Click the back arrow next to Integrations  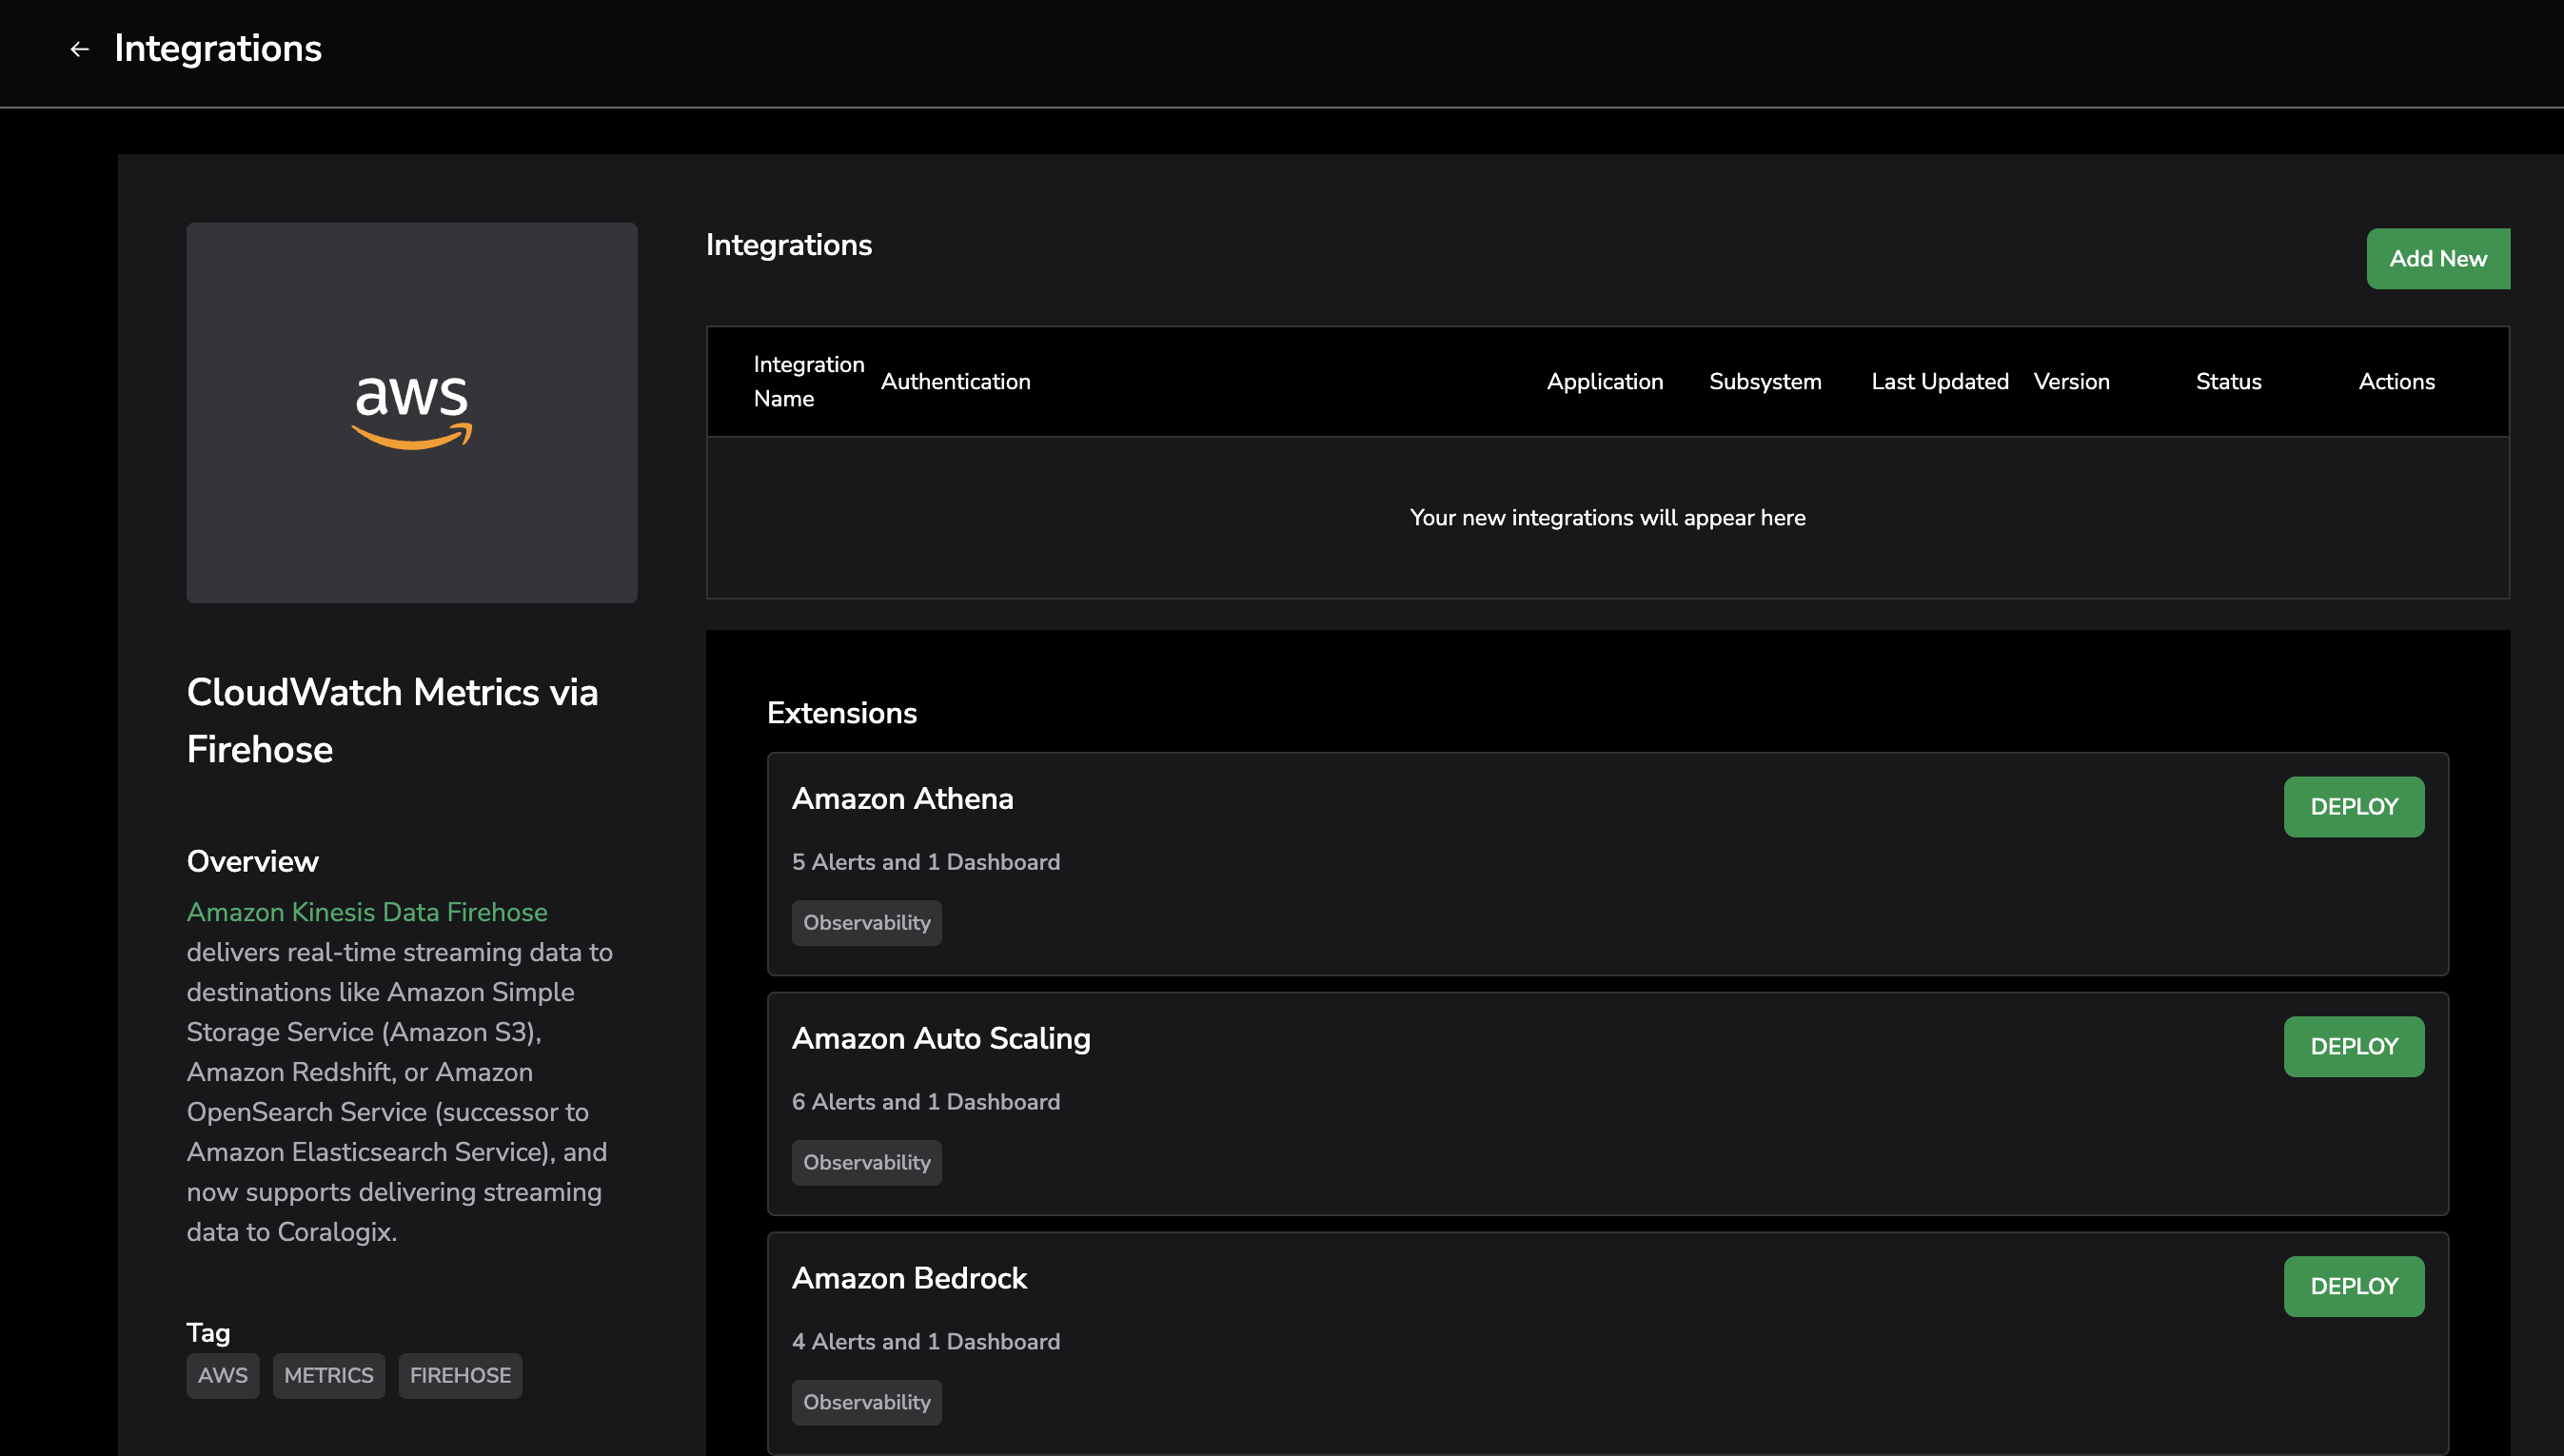[x=79, y=49]
